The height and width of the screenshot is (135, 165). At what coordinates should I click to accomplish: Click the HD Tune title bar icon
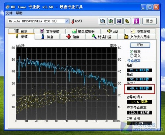click(8, 7)
